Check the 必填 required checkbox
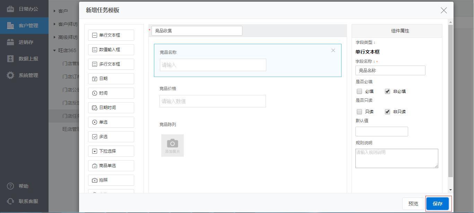The width and height of the screenshot is (474, 213). 360,91
